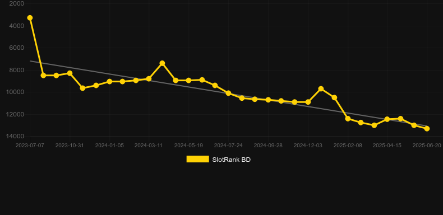Screen dimensions: 443x215
Task: Click the data point at 2024-03-11
Action: coord(149,79)
